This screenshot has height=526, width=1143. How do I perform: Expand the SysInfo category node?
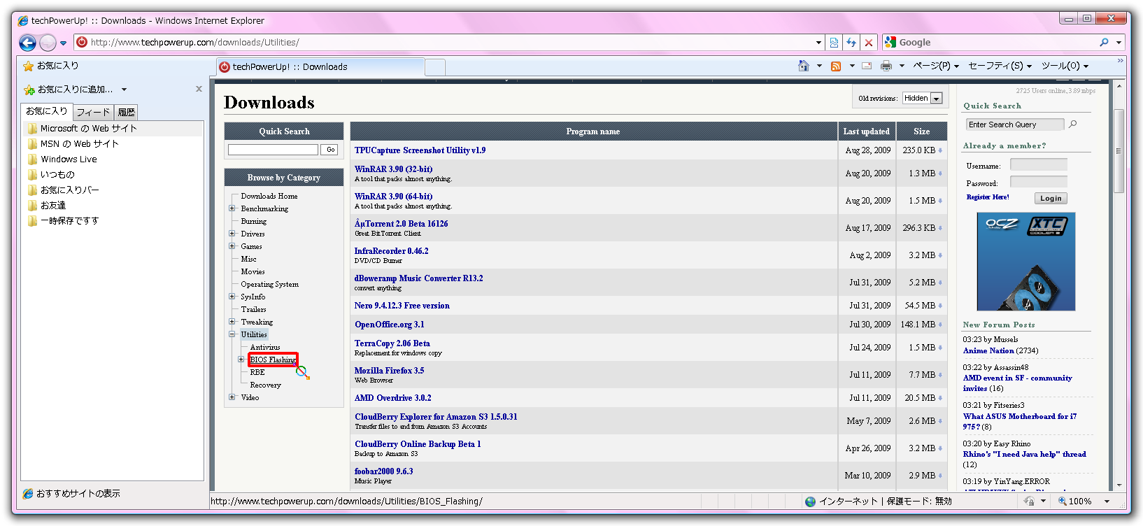click(232, 297)
